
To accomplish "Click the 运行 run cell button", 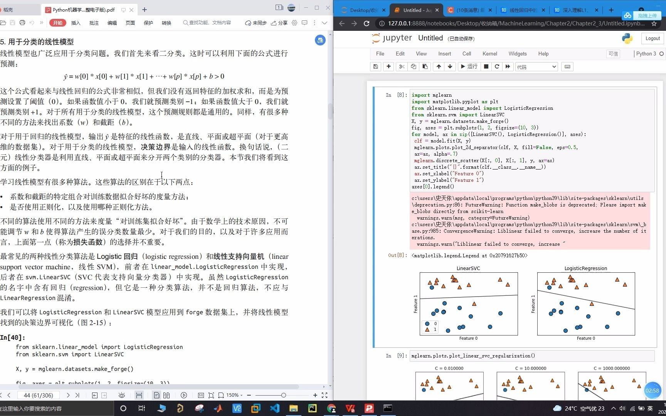I will (x=469, y=67).
